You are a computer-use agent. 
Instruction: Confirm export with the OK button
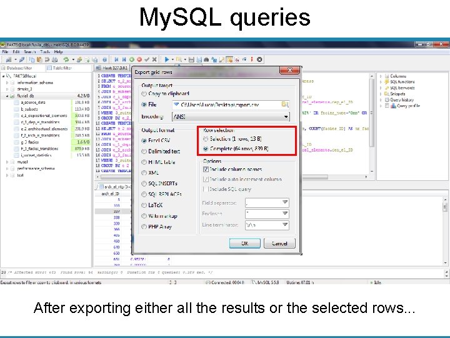pos(245,243)
